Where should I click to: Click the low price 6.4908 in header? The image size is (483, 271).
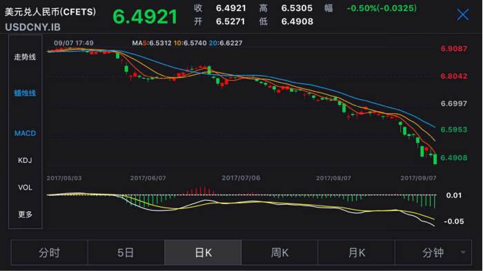pos(297,21)
